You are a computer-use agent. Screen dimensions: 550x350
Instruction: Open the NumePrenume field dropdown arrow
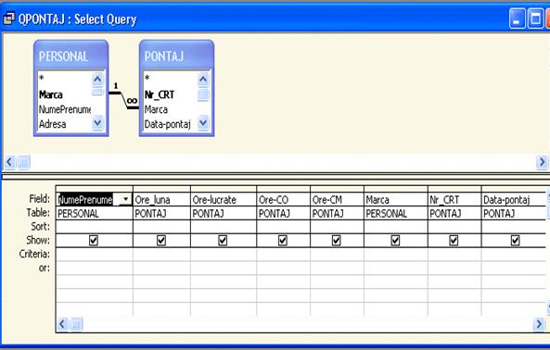point(125,199)
